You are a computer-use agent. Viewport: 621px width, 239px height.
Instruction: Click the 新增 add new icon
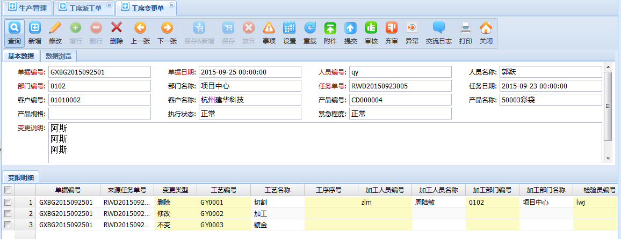[x=35, y=28]
